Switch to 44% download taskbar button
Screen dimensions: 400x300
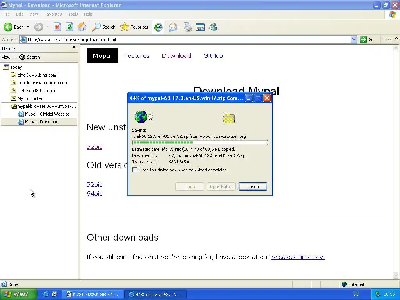click(x=155, y=295)
